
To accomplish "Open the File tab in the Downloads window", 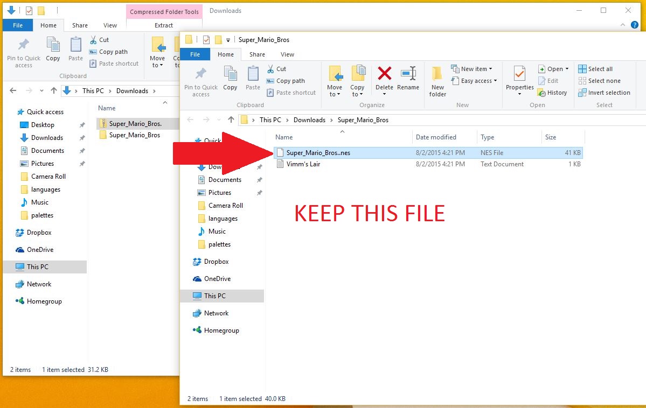I will (x=18, y=25).
